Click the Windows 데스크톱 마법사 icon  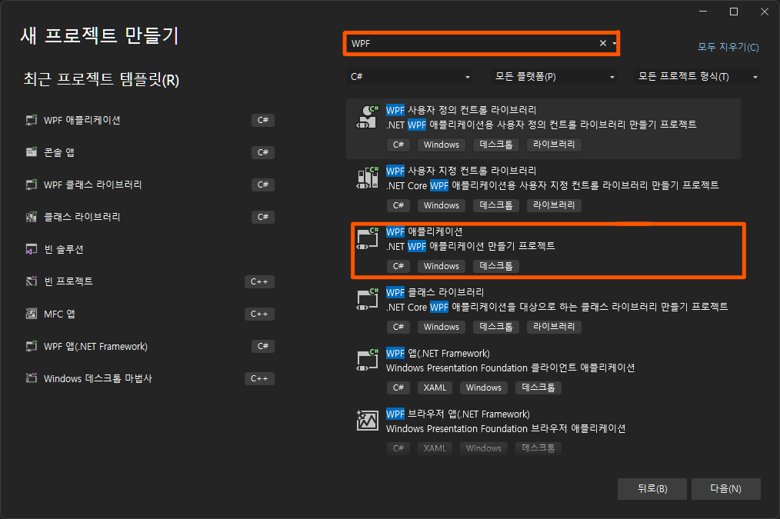click(32, 378)
